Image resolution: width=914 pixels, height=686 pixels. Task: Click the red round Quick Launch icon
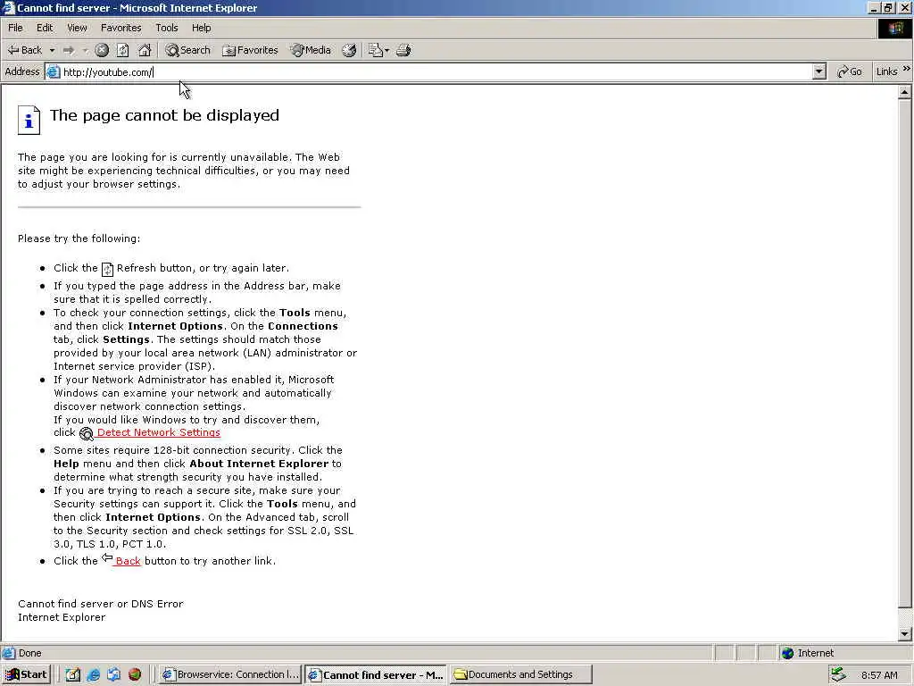tap(135, 674)
